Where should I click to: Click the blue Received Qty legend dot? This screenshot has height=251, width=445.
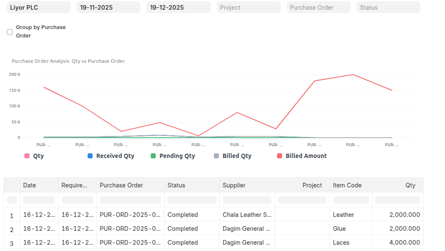point(90,156)
